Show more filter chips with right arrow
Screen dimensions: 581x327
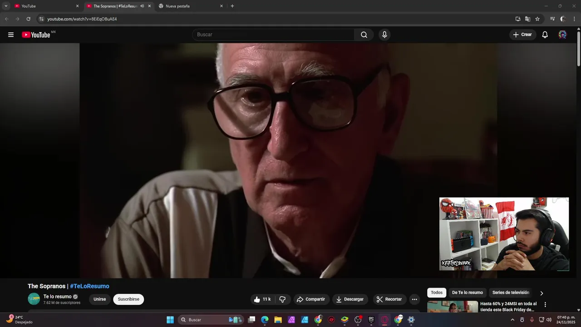[x=542, y=293]
